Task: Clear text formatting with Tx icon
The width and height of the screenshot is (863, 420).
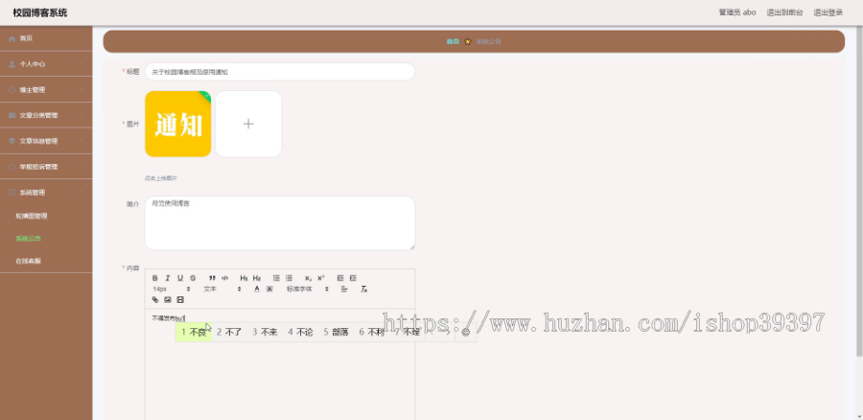Action: point(363,289)
